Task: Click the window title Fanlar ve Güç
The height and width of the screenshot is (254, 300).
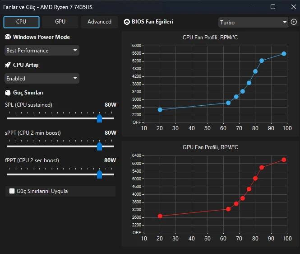Action: [48, 7]
